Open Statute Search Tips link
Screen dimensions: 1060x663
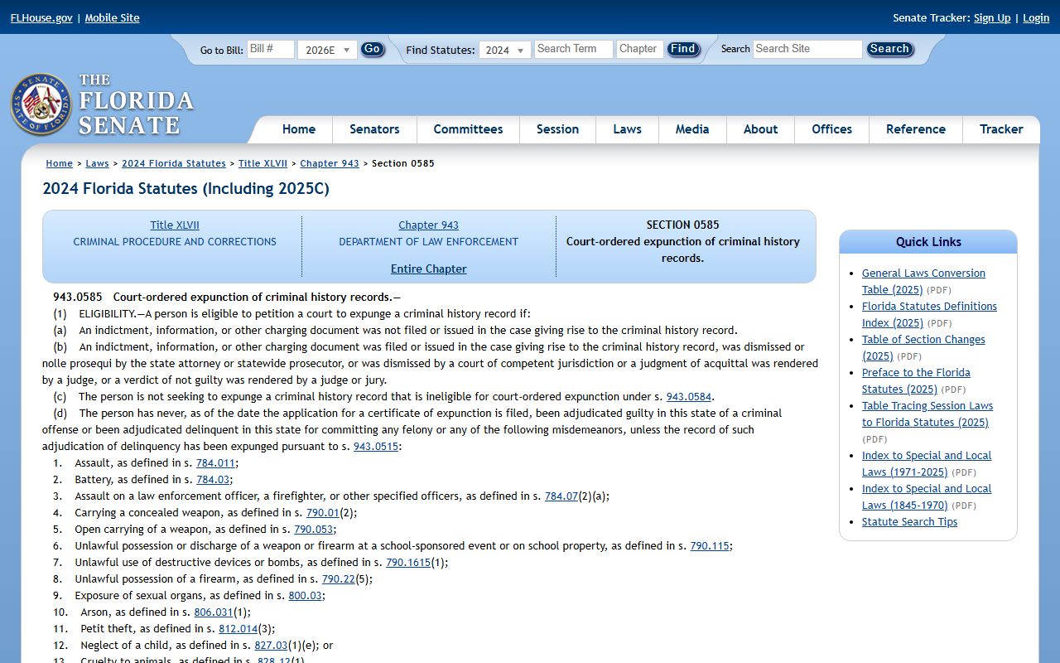pyautogui.click(x=909, y=522)
